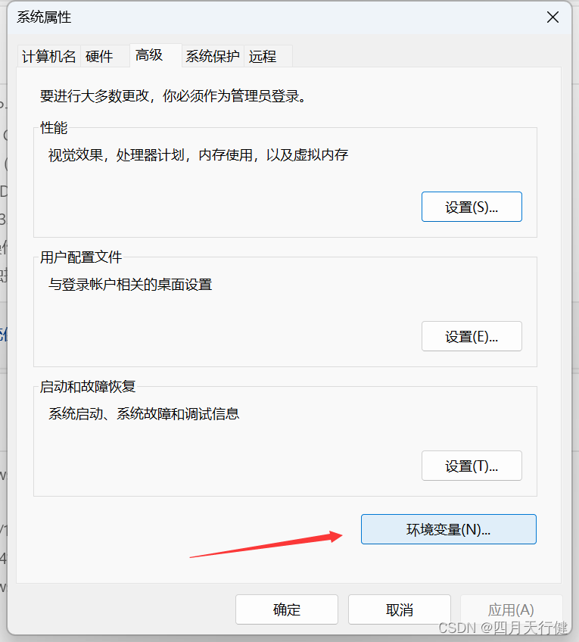Click the text 与登录帐户相关的桌面设置
The height and width of the screenshot is (642, 579).
(130, 285)
